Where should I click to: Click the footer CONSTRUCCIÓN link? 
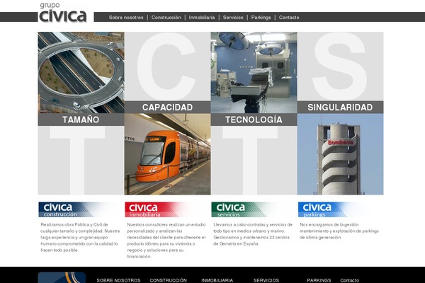169,280
